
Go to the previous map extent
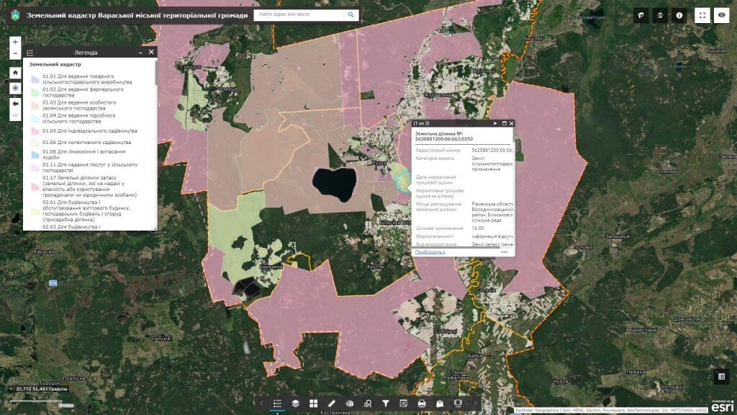(15, 104)
